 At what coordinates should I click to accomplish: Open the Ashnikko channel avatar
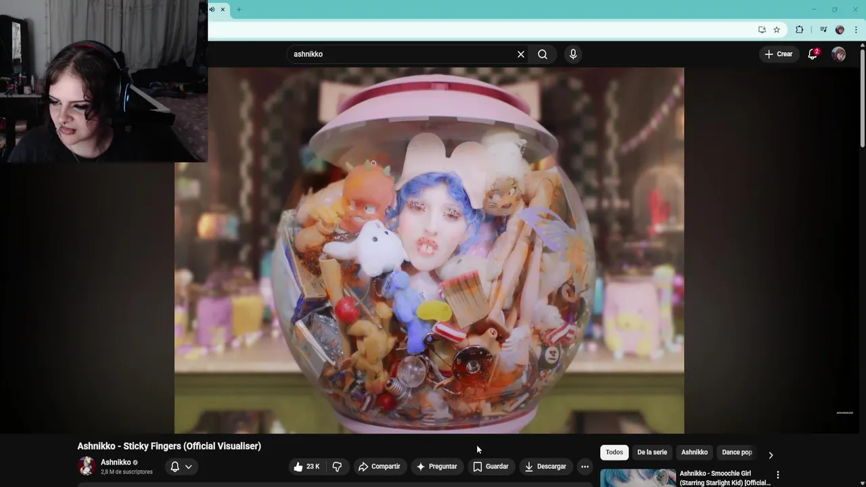coord(87,466)
